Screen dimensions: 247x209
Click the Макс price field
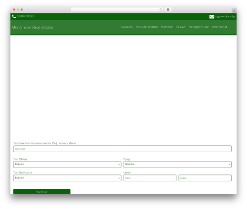[x=205, y=178]
